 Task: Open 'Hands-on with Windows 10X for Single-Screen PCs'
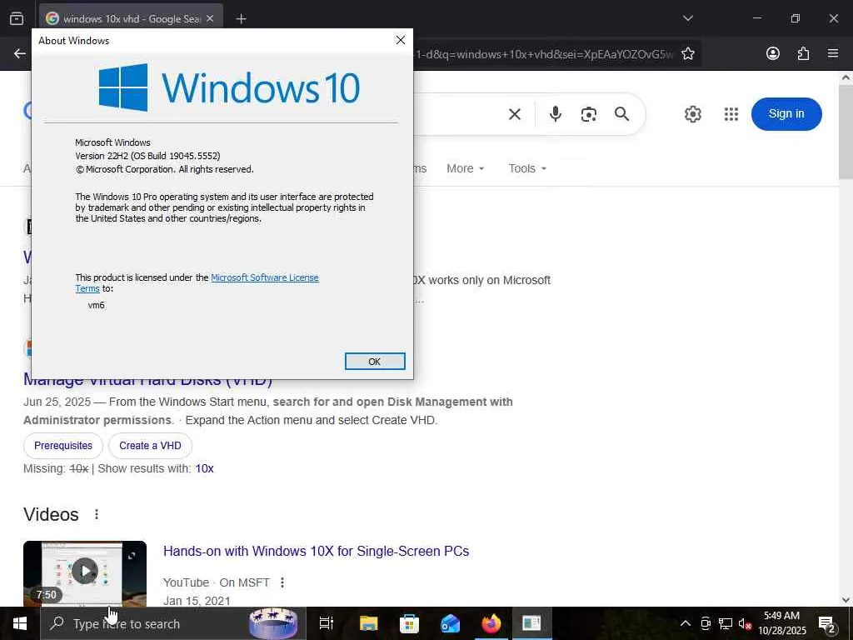[316, 552]
